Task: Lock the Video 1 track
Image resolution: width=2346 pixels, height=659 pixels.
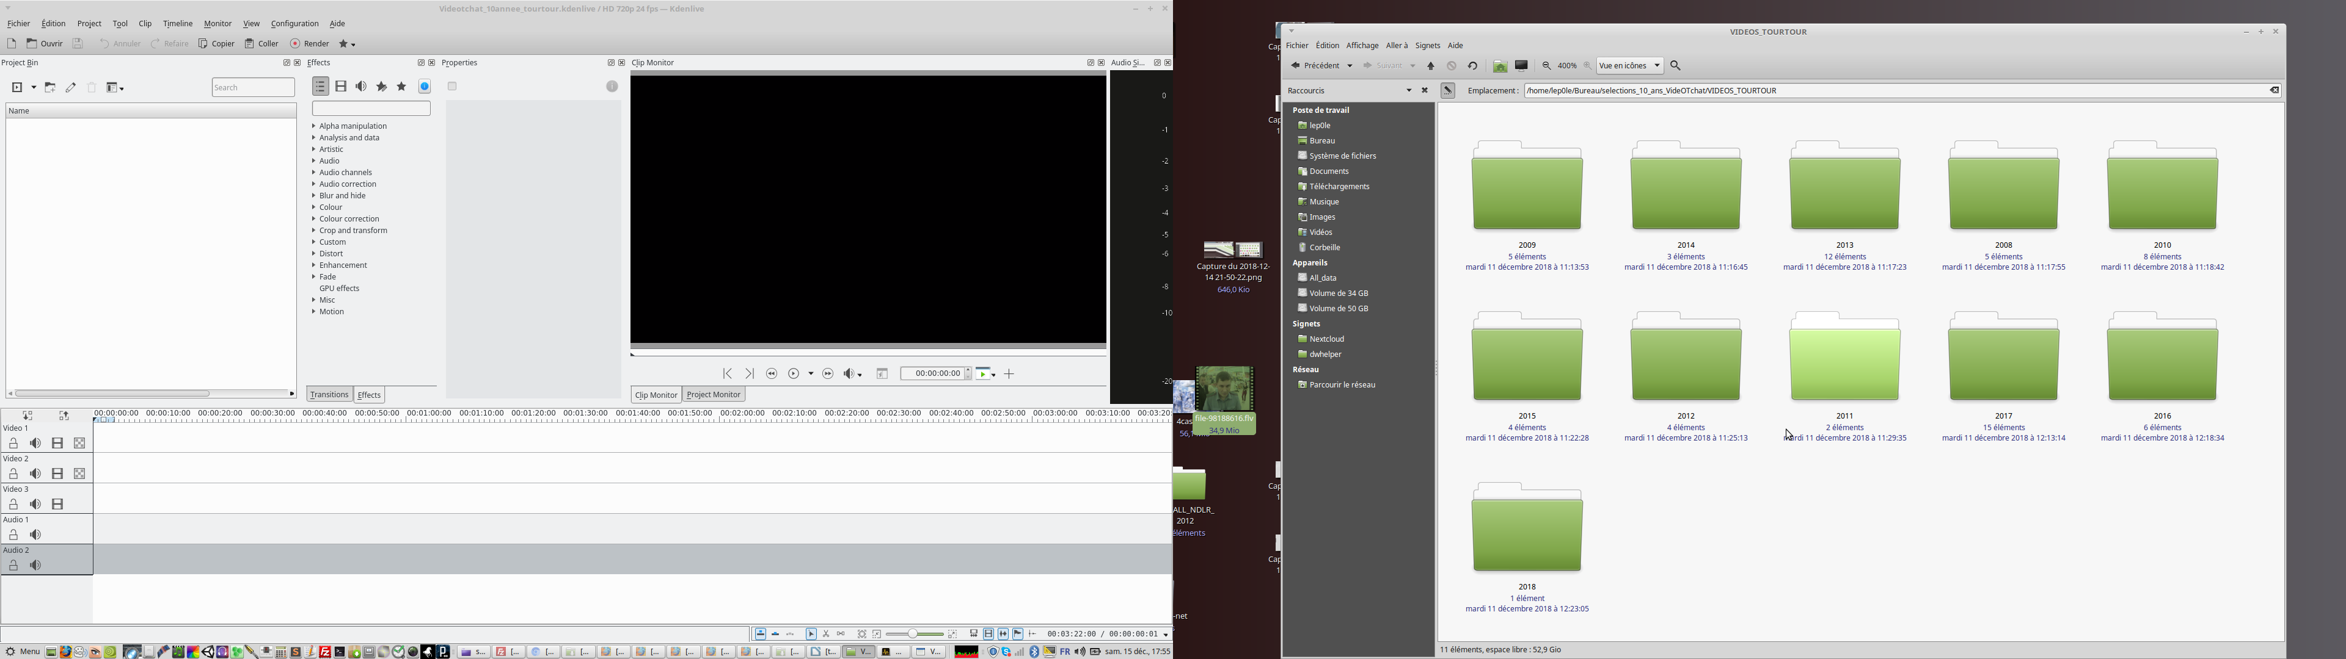Action: (13, 444)
